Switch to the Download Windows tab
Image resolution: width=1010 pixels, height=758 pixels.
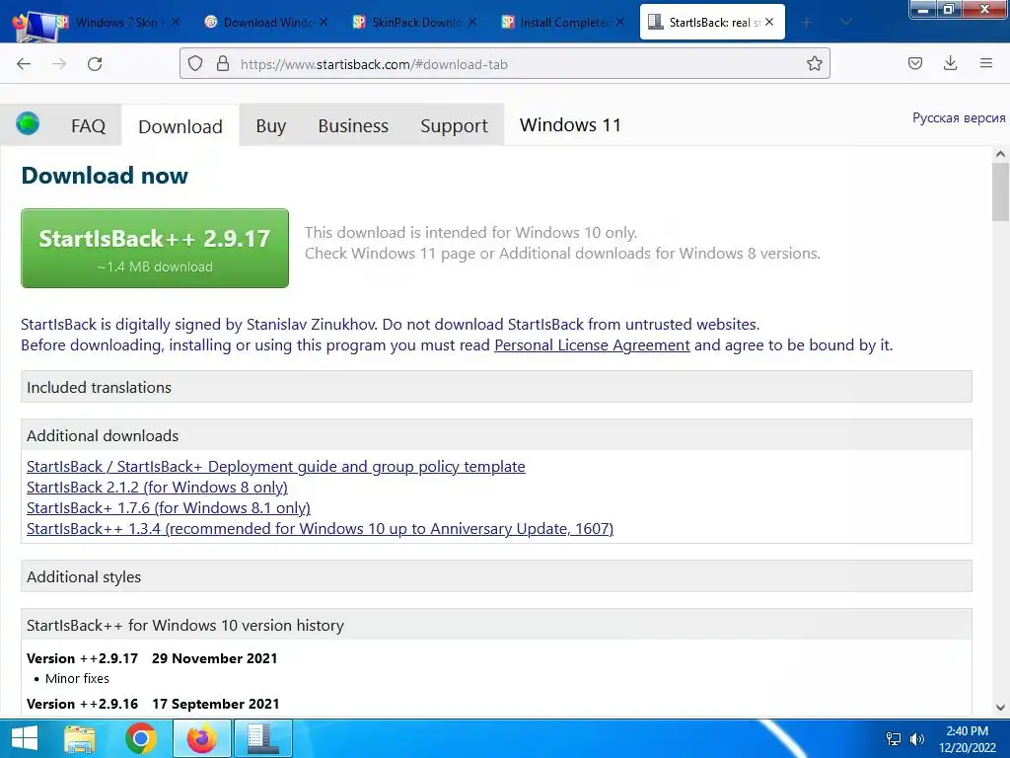pos(264,23)
